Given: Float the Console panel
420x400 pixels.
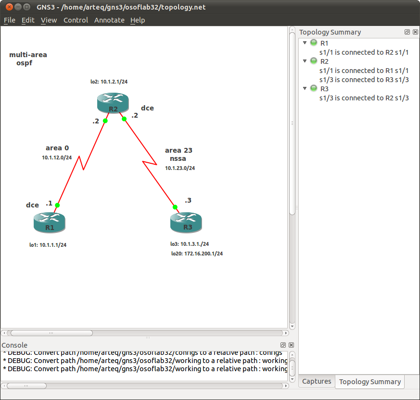Looking at the screenshot, I should click(283, 345).
